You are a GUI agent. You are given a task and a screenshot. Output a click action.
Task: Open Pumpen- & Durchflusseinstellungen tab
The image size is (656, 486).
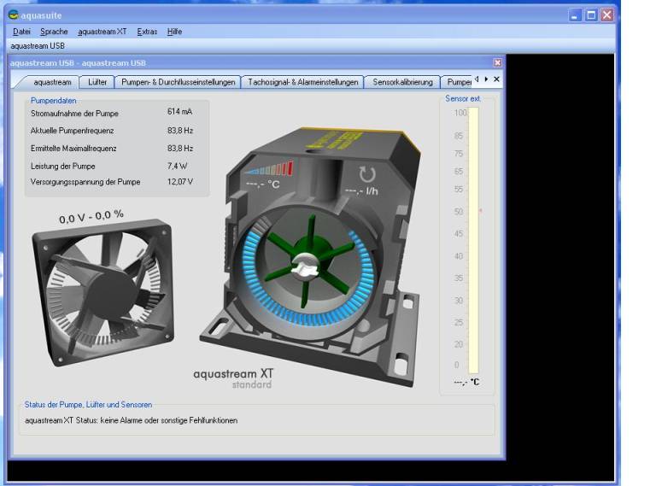pyautogui.click(x=178, y=82)
